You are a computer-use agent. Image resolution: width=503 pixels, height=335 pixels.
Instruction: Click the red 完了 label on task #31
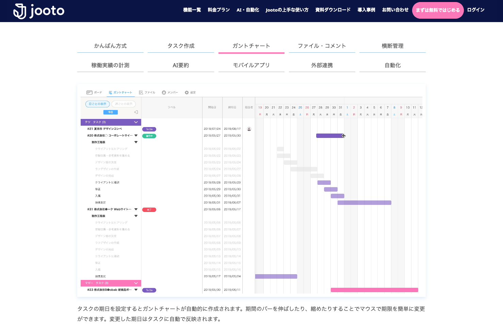tap(149, 210)
